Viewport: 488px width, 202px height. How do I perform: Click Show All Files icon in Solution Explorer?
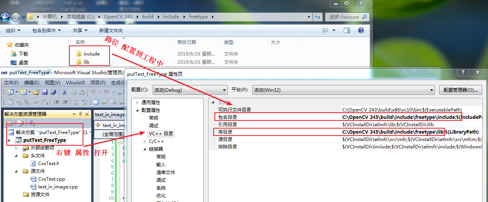tap(21, 124)
